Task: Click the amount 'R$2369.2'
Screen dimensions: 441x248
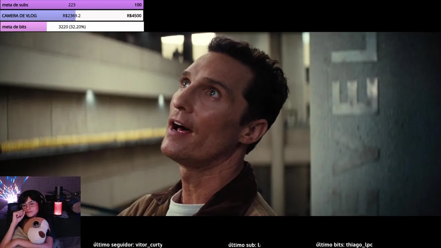Action: 72,16
